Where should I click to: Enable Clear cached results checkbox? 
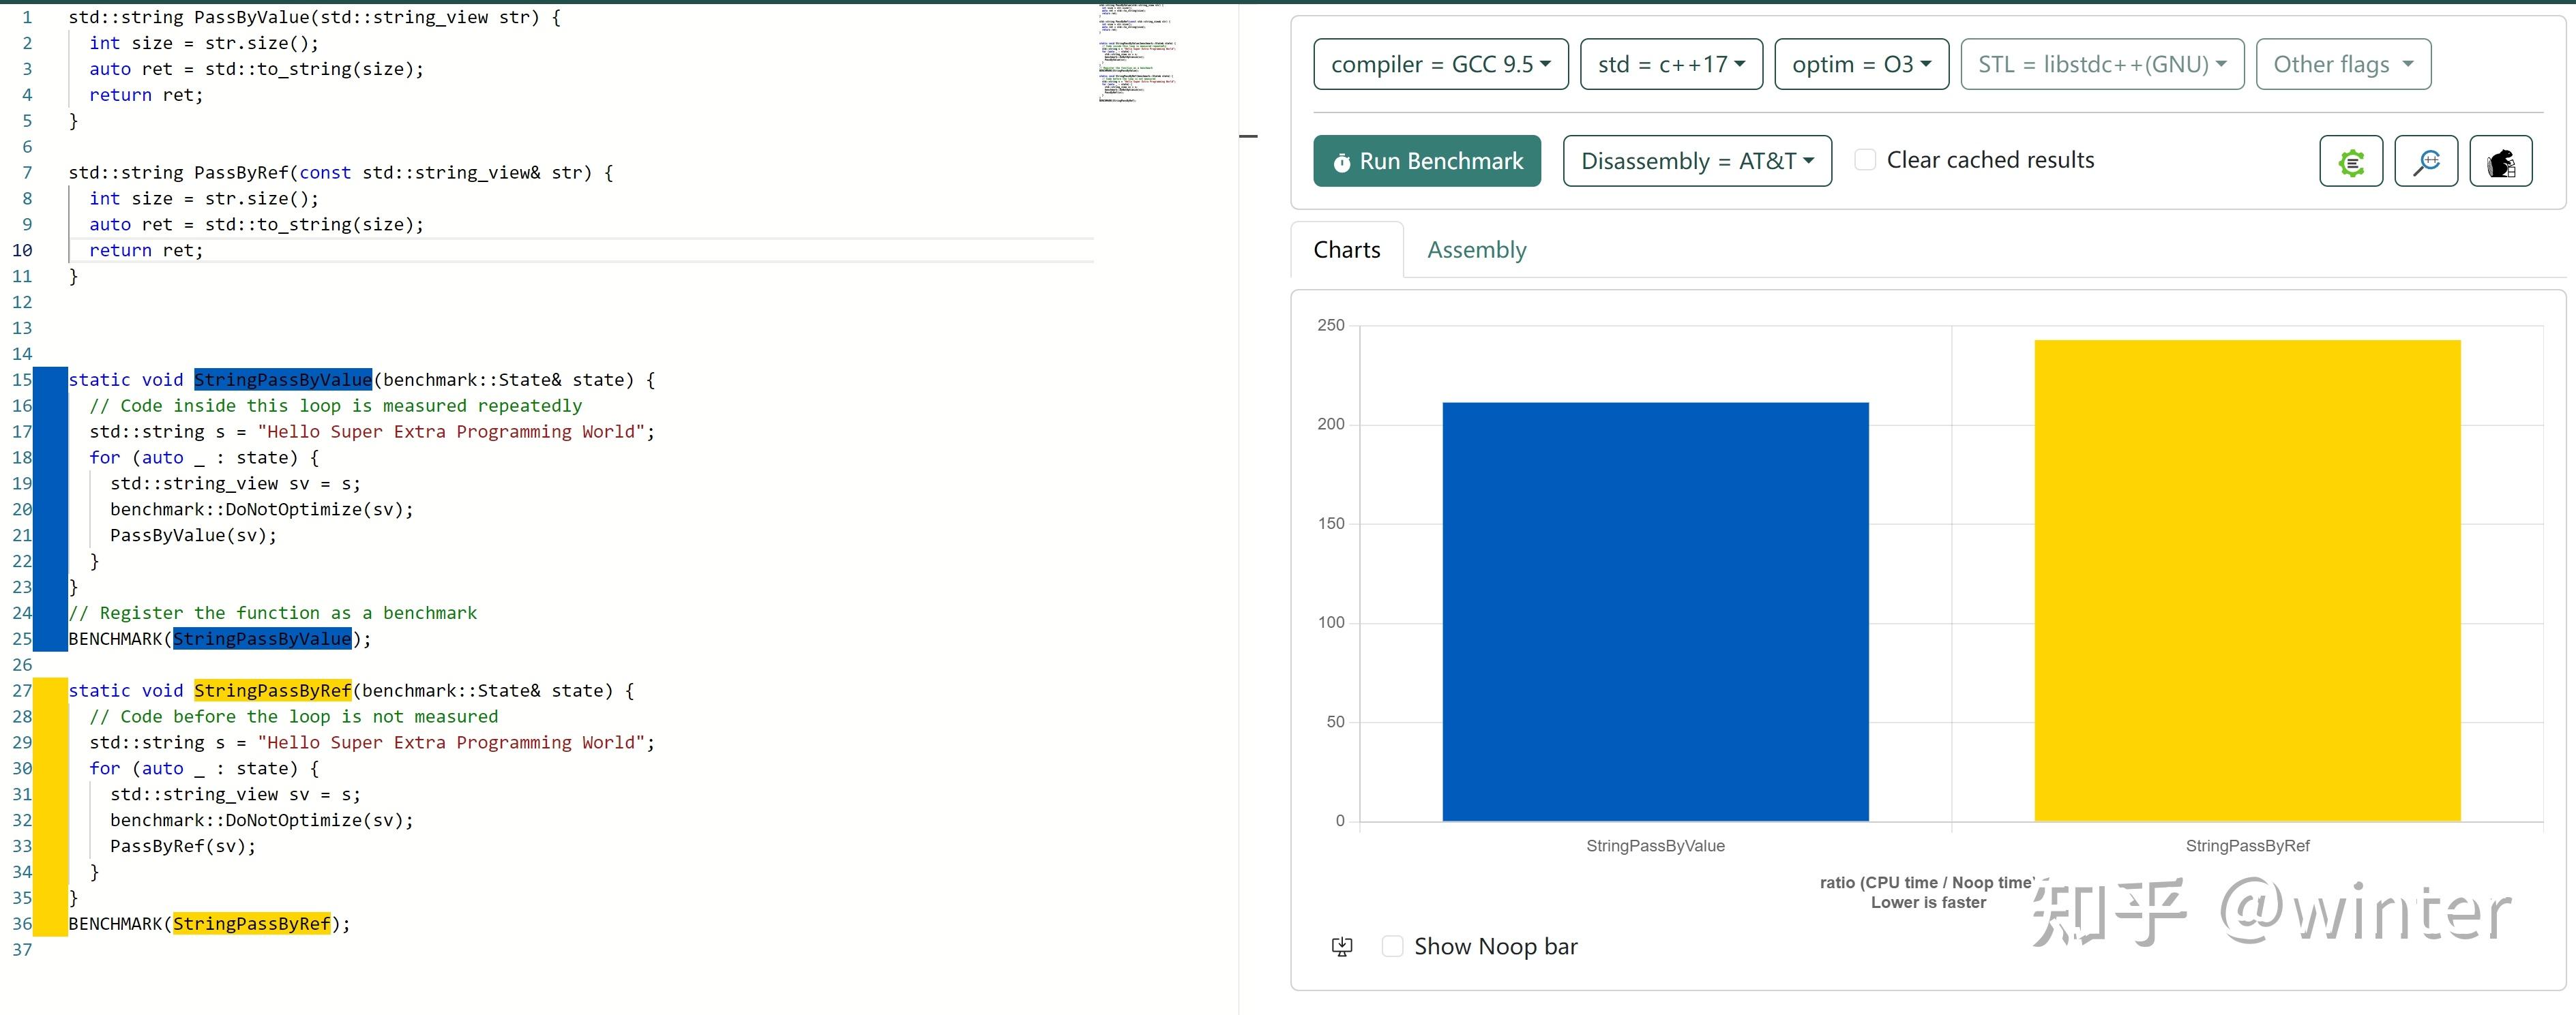1865,160
